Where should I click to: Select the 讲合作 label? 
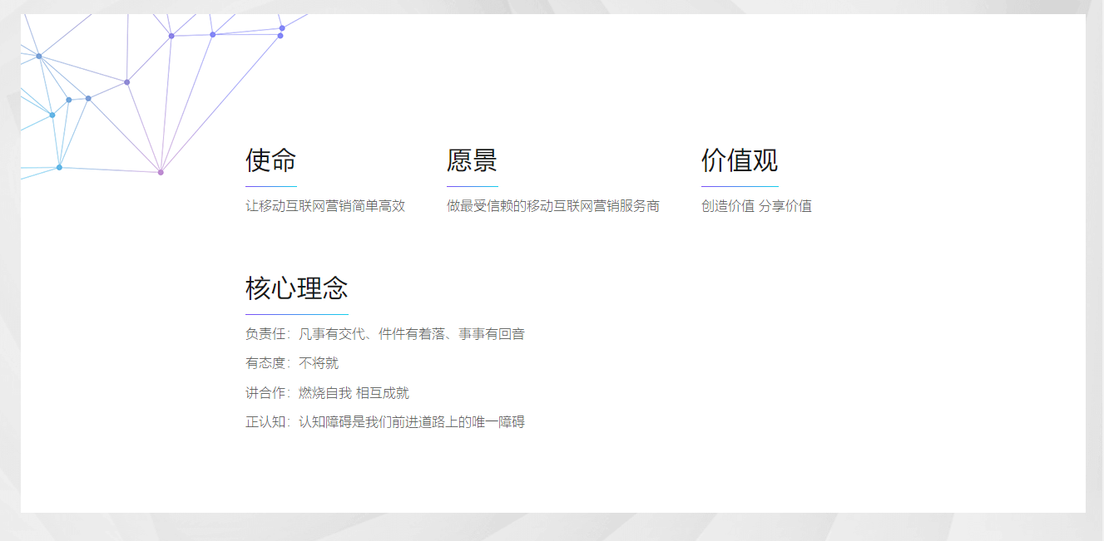click(x=265, y=393)
